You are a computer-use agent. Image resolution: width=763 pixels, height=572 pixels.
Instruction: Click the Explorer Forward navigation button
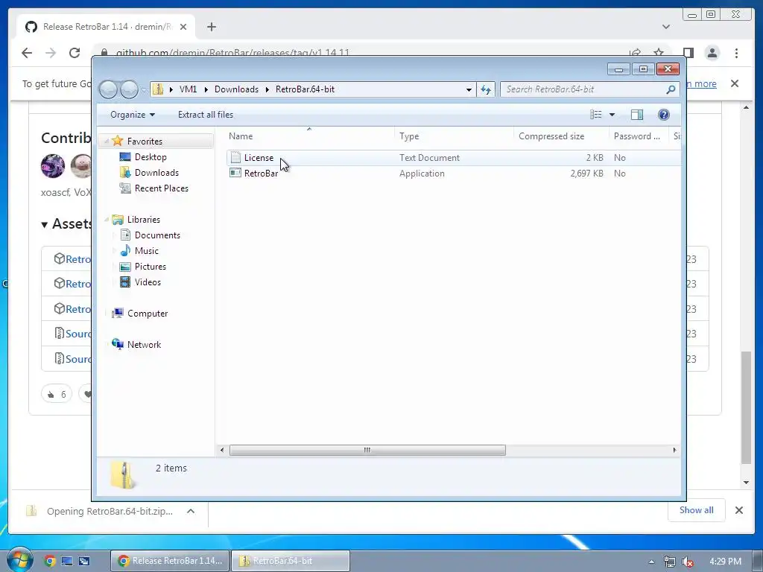click(x=129, y=89)
